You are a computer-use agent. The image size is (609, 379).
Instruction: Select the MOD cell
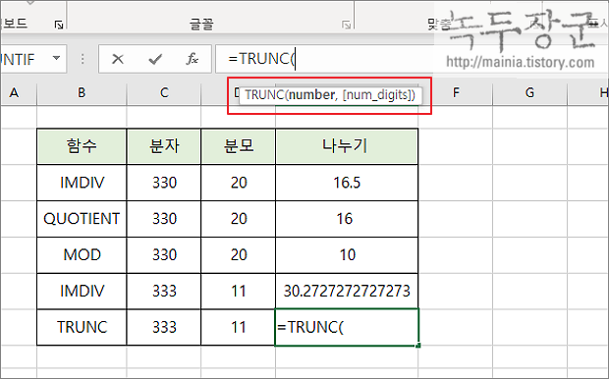point(82,254)
